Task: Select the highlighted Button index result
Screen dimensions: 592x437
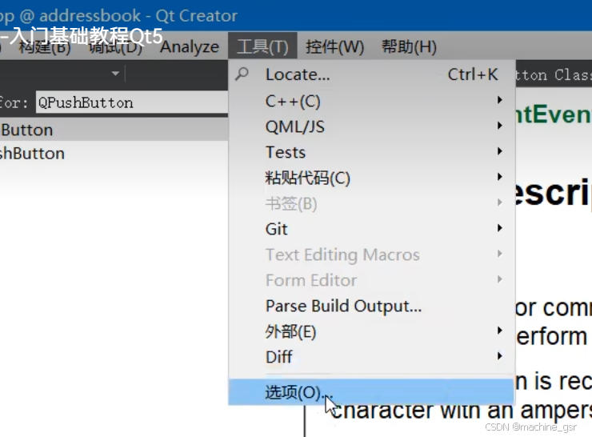Action: coord(114,130)
